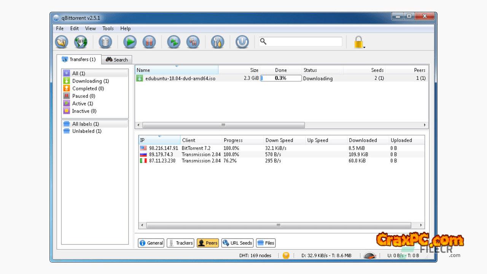Image resolution: width=487 pixels, height=274 pixels.
Task: Open options with the wrench tools icon
Action: [217, 42]
